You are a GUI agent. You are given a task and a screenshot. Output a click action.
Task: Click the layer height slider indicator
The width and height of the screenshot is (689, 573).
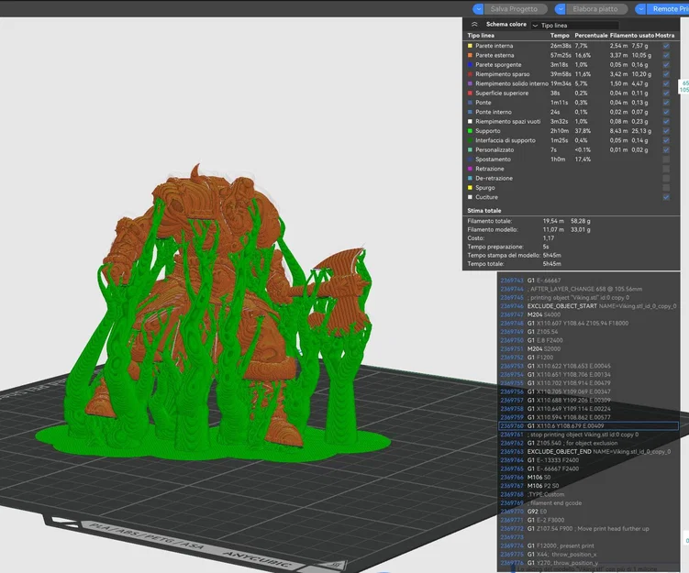tap(683, 86)
